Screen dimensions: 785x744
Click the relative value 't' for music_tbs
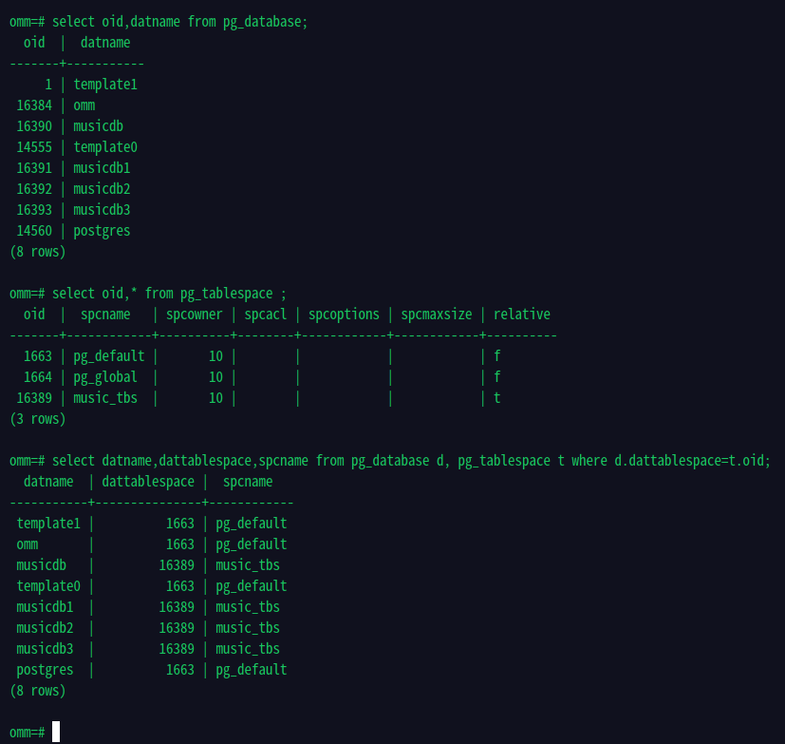[497, 398]
